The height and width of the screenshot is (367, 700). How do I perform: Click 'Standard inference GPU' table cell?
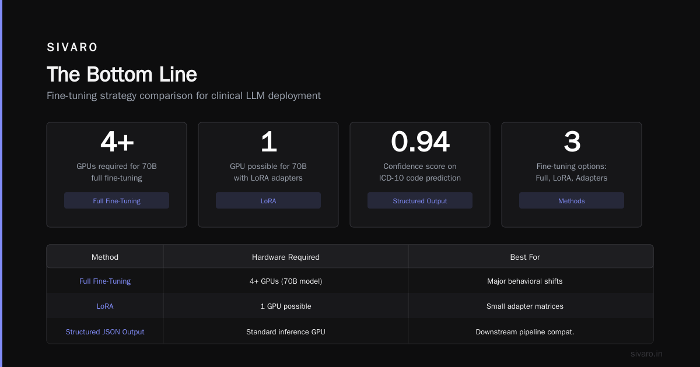click(286, 331)
